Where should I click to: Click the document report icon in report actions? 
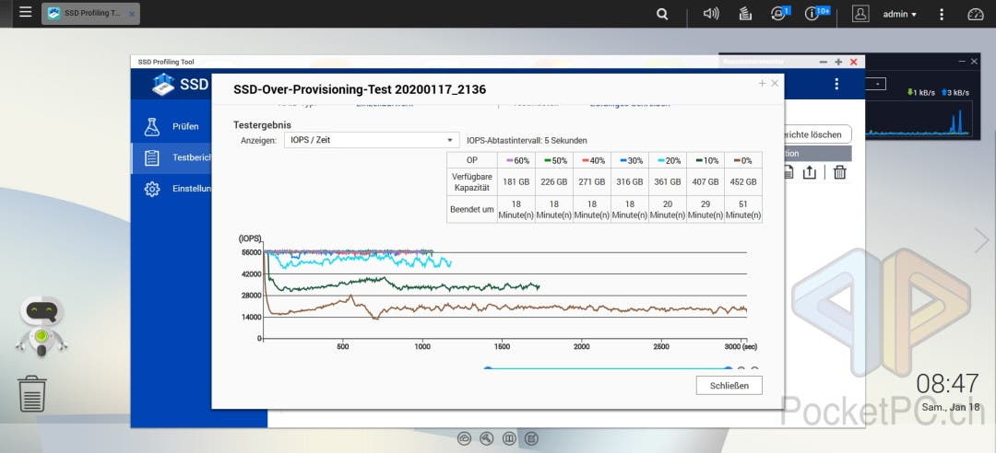(x=788, y=172)
